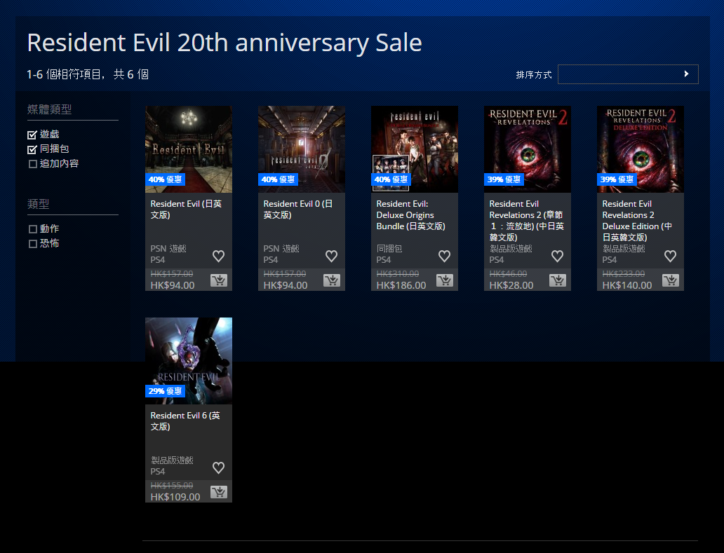
Task: Click Resident Evil Revelations 2 Deluxe cover art
Action: click(640, 149)
